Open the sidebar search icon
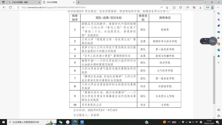Screen dimensions: 222x125 (x=219, y=13)
